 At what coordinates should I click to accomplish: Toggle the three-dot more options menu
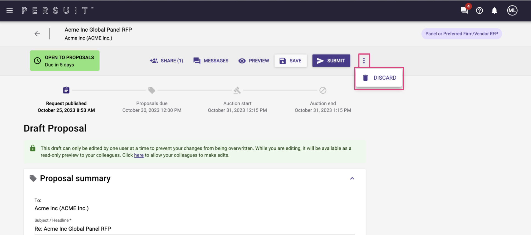(x=364, y=61)
